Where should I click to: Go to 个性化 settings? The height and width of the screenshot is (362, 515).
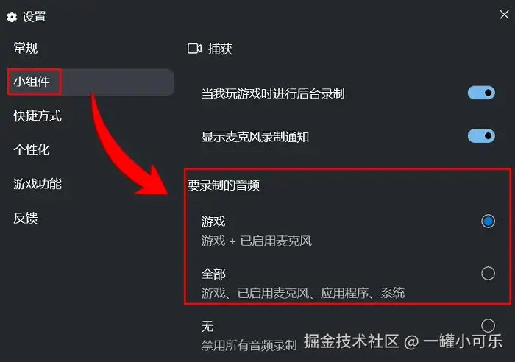coord(32,150)
